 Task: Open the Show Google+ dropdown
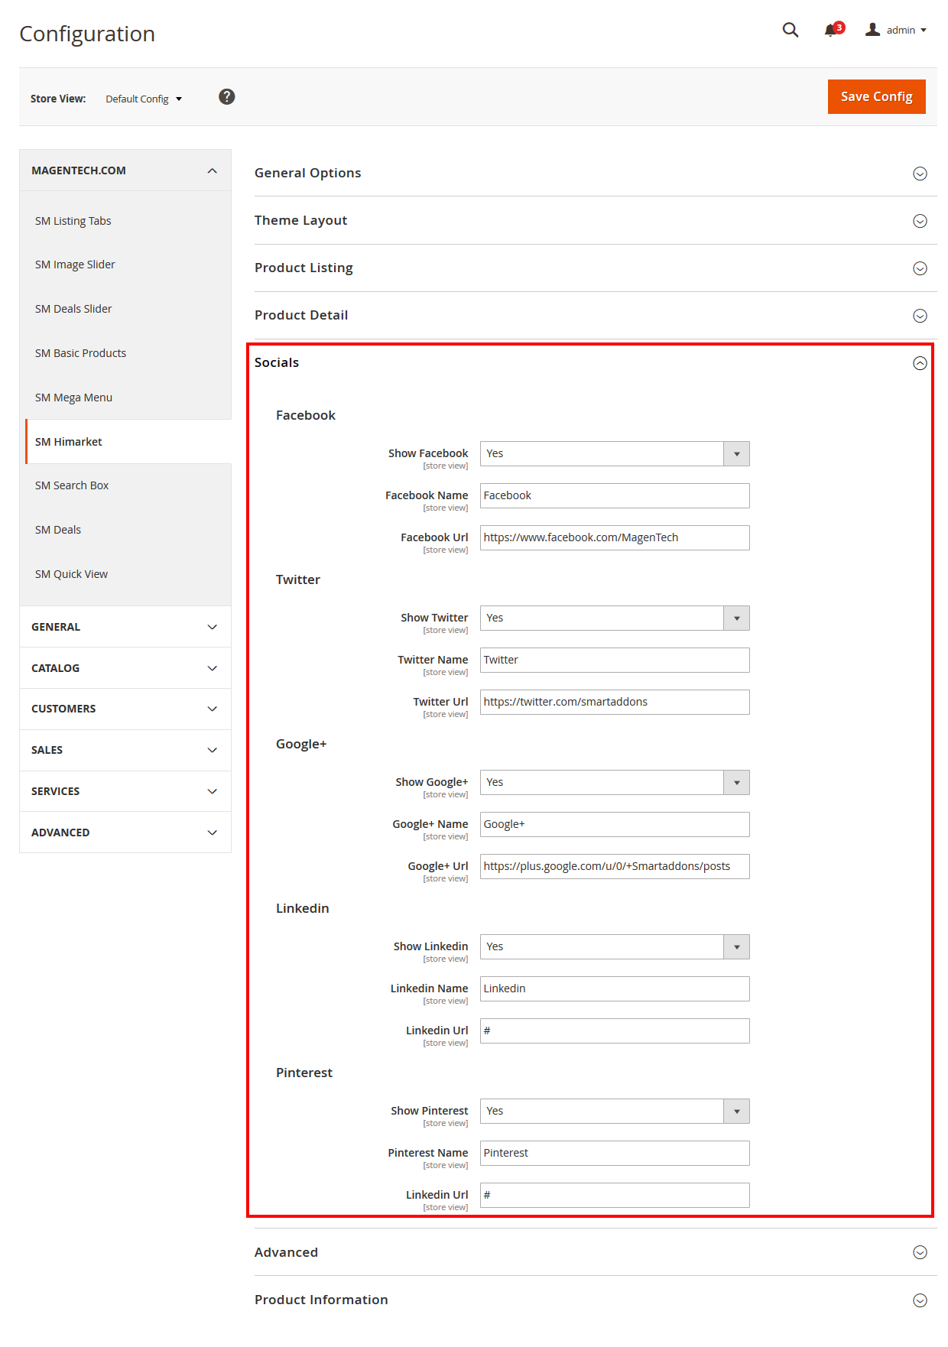[615, 782]
